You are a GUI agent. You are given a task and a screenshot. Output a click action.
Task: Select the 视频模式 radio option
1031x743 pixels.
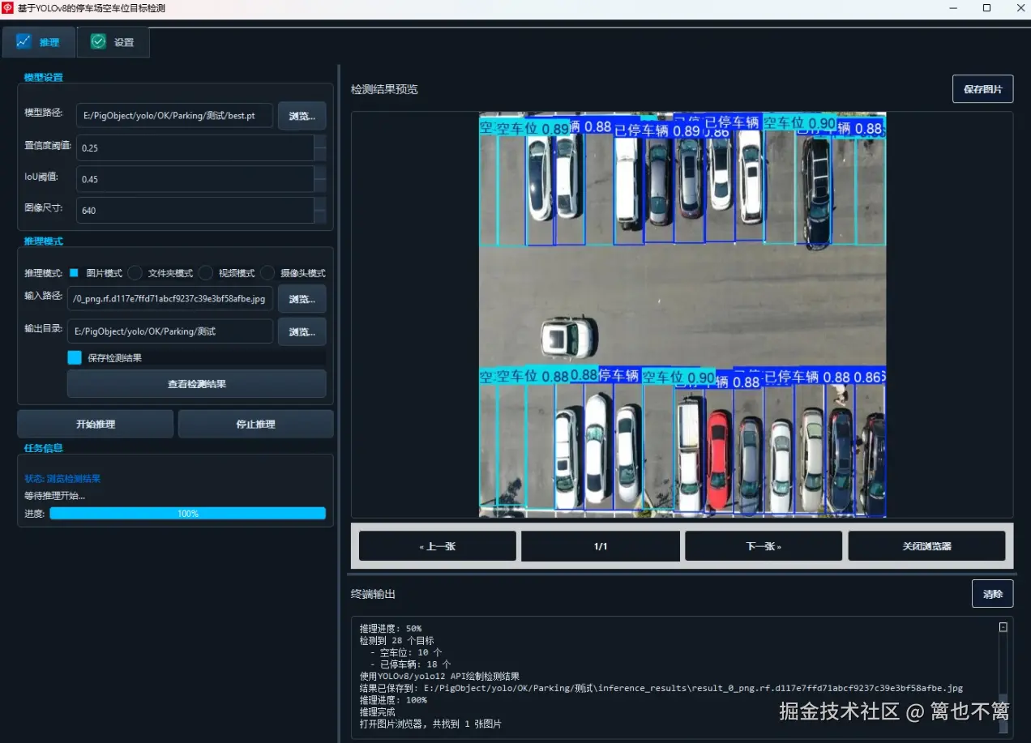click(x=205, y=273)
